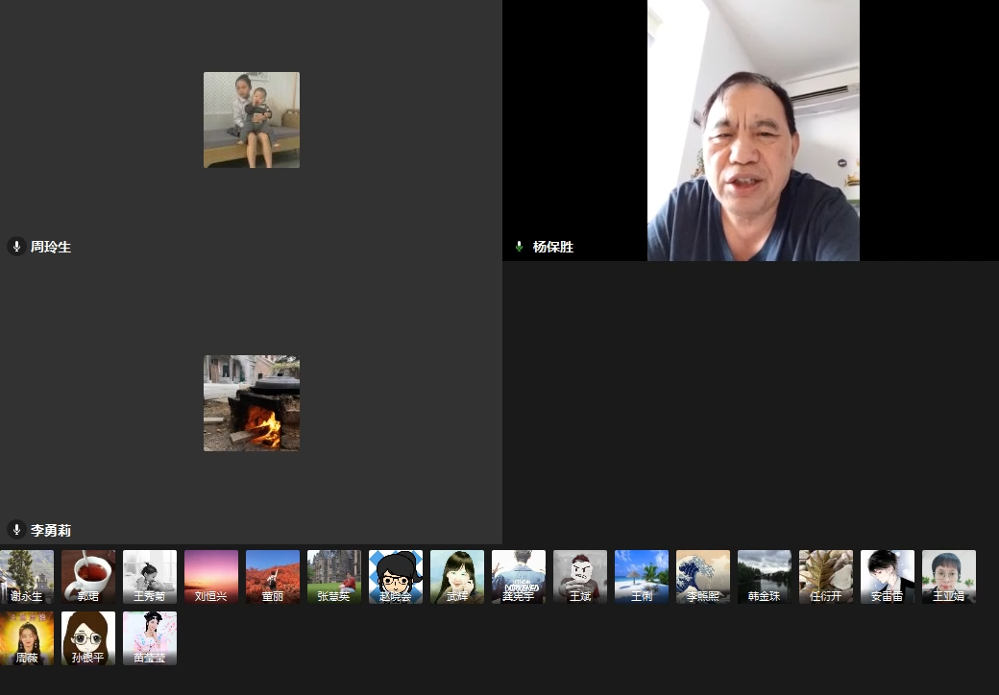Select 郭珺's teacup avatar thumbnail
The width and height of the screenshot is (999, 695).
tap(88, 576)
